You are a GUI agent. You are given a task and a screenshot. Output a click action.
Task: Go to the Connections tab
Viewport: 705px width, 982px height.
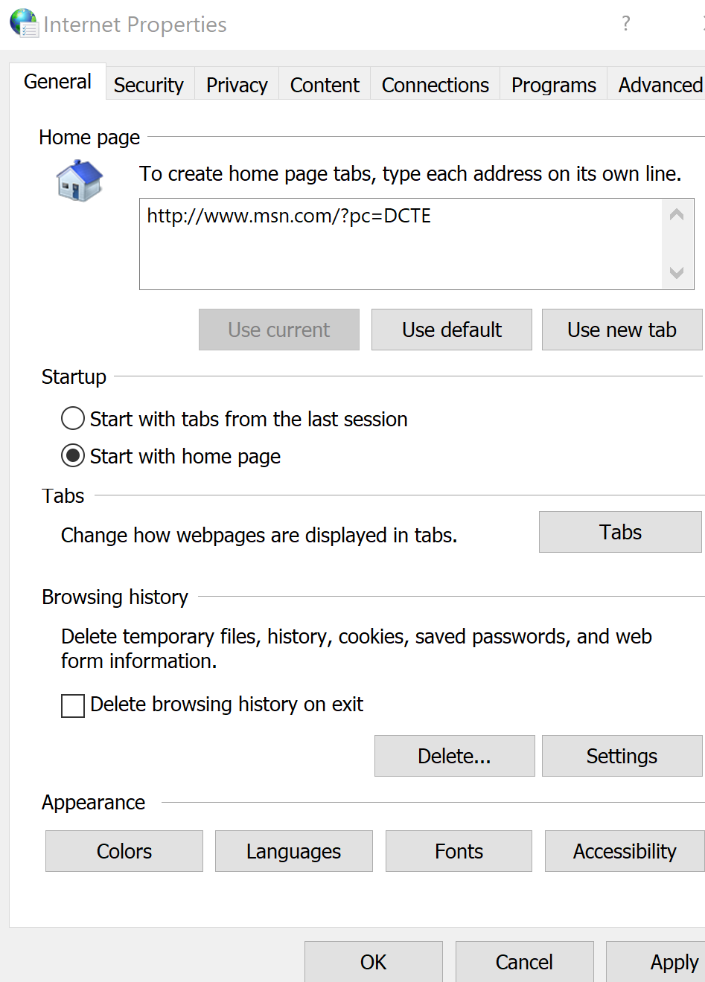(x=436, y=85)
